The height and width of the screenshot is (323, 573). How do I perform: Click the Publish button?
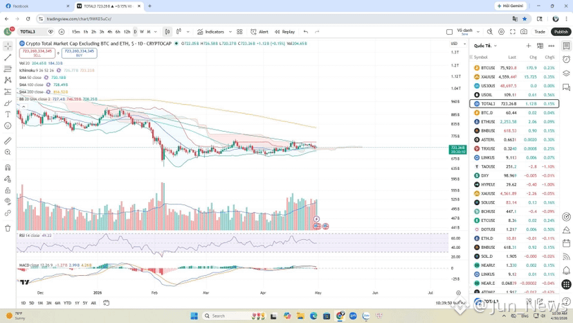561,32
